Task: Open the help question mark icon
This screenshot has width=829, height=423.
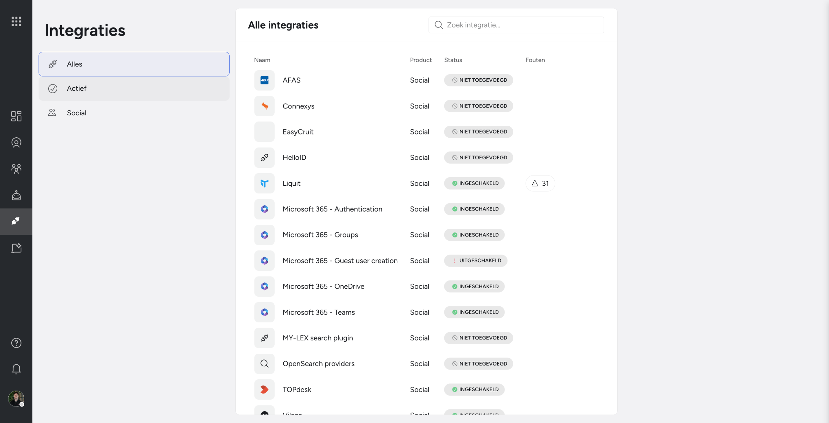Action: pyautogui.click(x=16, y=343)
